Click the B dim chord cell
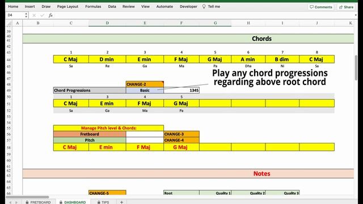The width and height of the screenshot is (363, 204). [282, 59]
